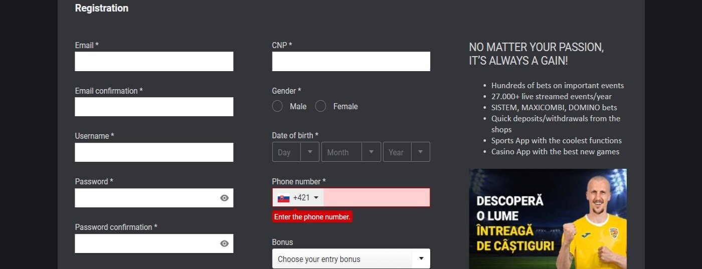The height and width of the screenshot is (269, 702).
Task: Show password using the eye icon
Action: coord(224,198)
